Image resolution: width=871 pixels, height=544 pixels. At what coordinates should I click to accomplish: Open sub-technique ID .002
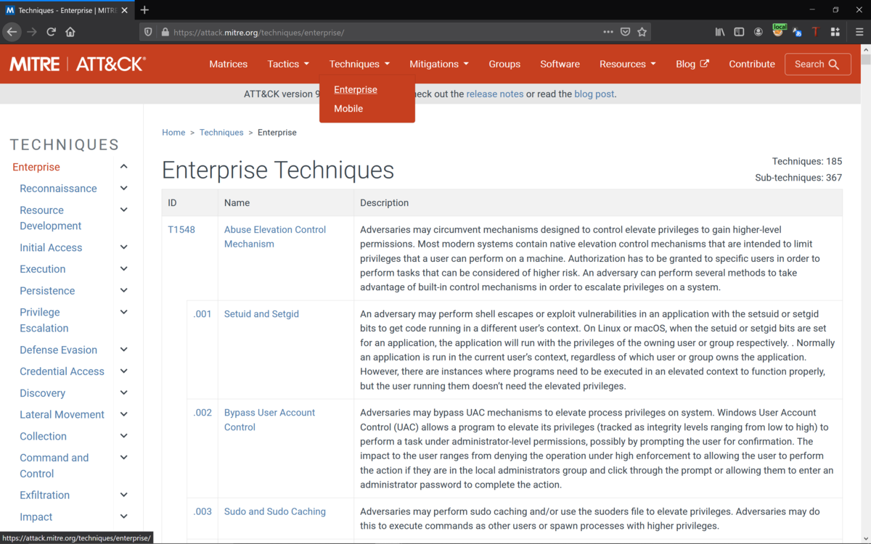(x=203, y=413)
